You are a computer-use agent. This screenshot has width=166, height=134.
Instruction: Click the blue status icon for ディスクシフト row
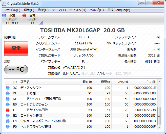(8, 88)
